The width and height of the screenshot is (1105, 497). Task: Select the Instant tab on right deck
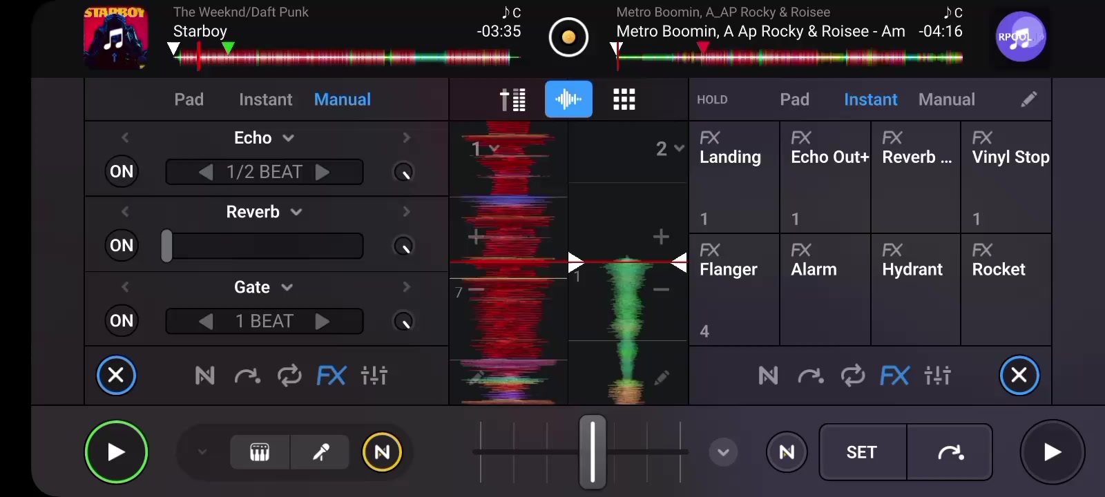pos(871,99)
